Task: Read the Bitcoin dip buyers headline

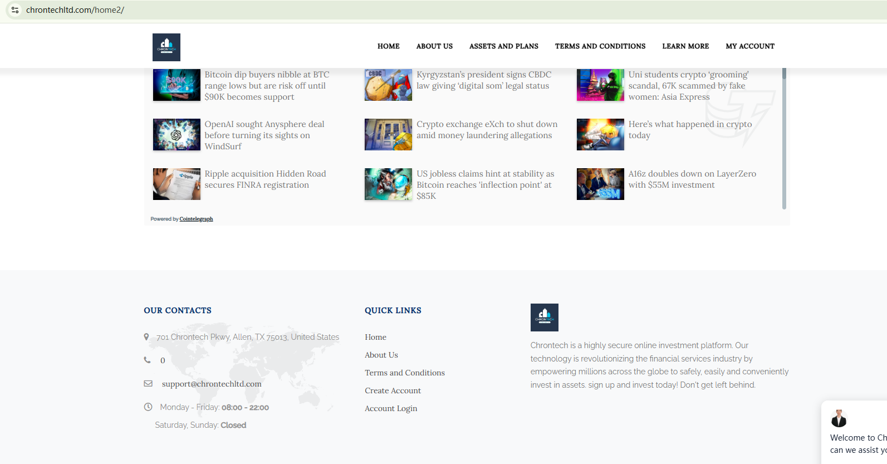Action: (267, 86)
